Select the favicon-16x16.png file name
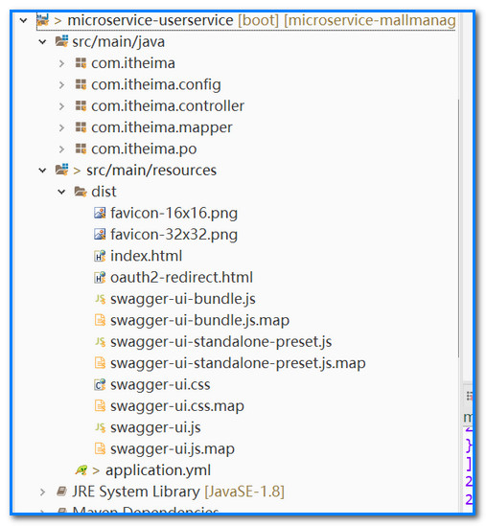This screenshot has width=486, height=526. pos(174,214)
